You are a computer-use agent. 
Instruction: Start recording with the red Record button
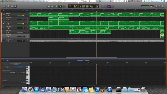click(64, 6)
